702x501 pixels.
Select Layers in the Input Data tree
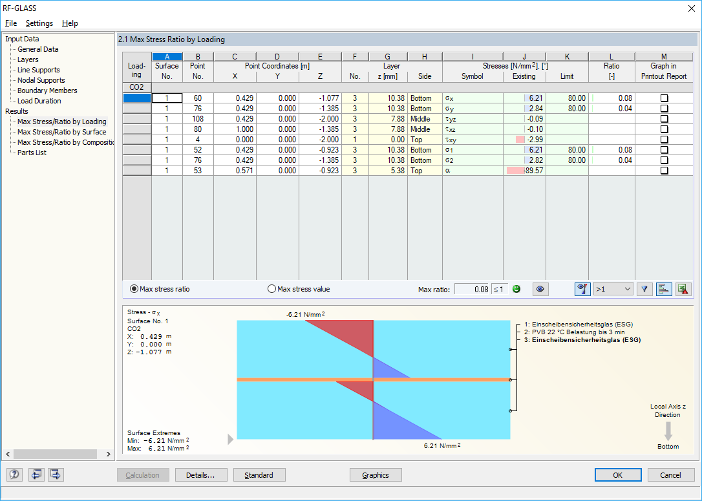point(28,59)
